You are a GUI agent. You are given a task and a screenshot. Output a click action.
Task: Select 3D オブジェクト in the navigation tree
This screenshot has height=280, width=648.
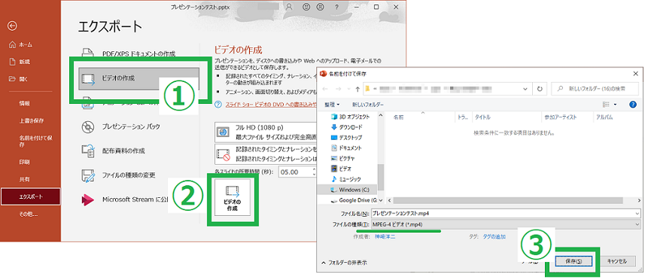point(351,117)
